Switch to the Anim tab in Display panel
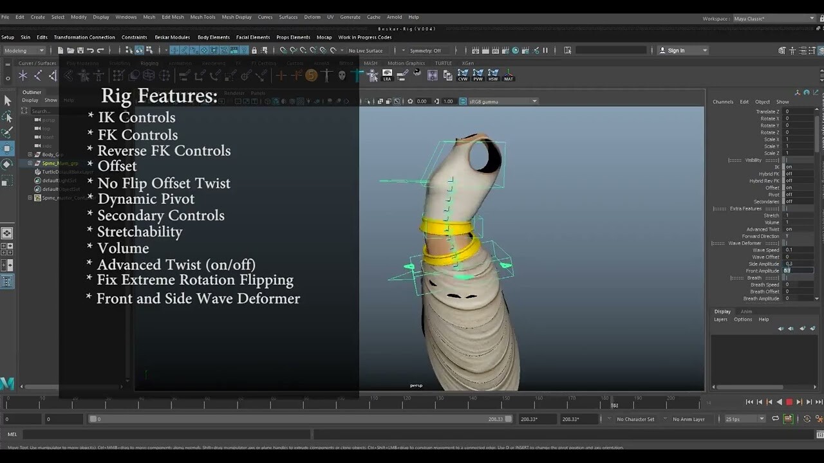The image size is (824, 463). pyautogui.click(x=746, y=311)
